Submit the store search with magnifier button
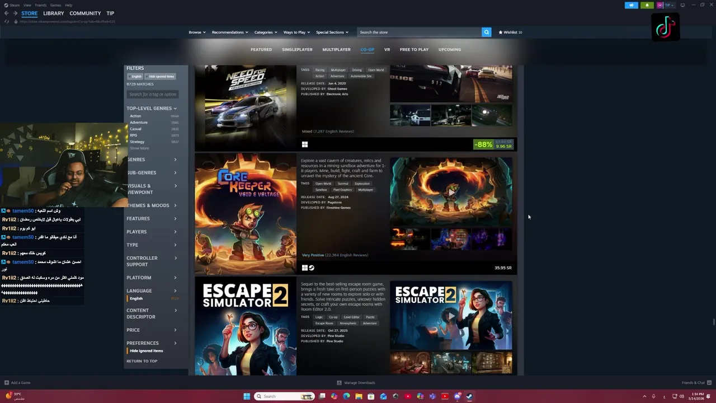 coord(486,32)
